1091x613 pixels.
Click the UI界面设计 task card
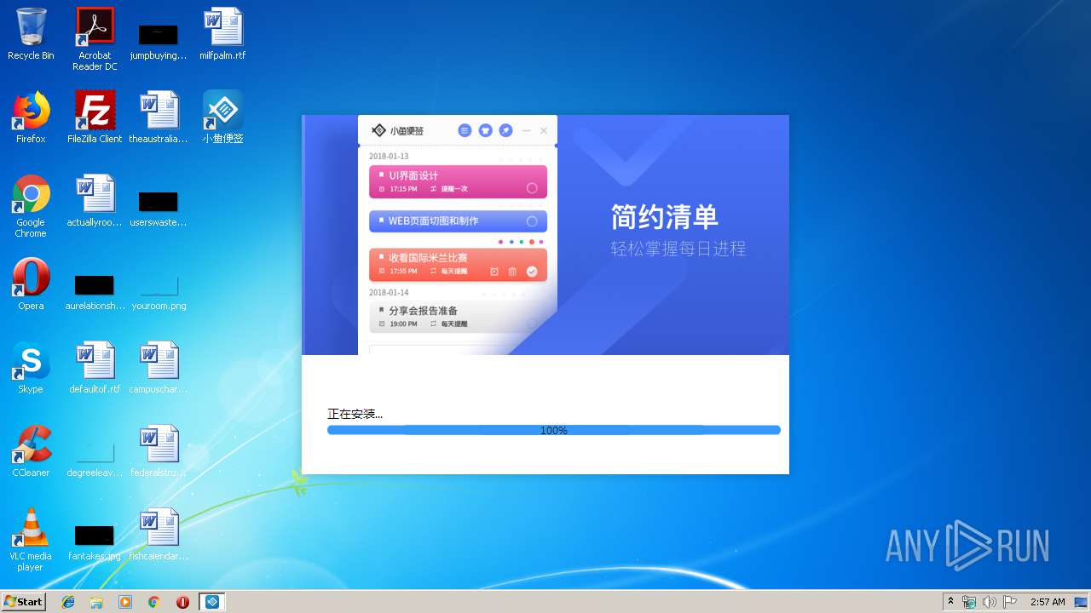[x=458, y=181]
